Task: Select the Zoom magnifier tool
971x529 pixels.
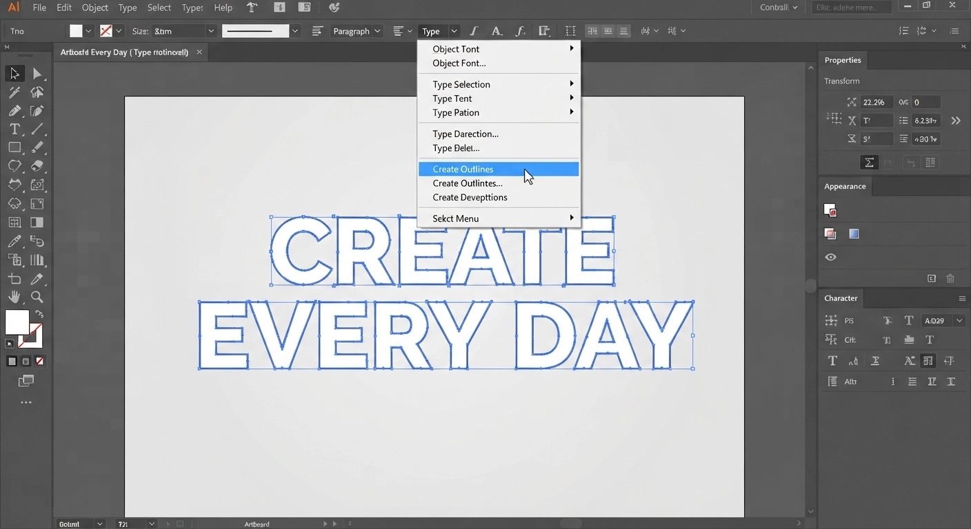Action: pos(37,297)
